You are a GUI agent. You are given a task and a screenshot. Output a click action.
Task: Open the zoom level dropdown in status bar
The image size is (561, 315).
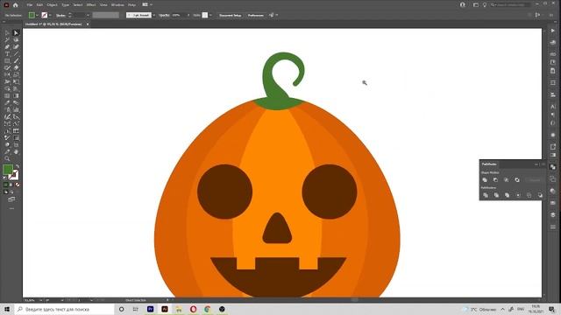click(x=40, y=300)
